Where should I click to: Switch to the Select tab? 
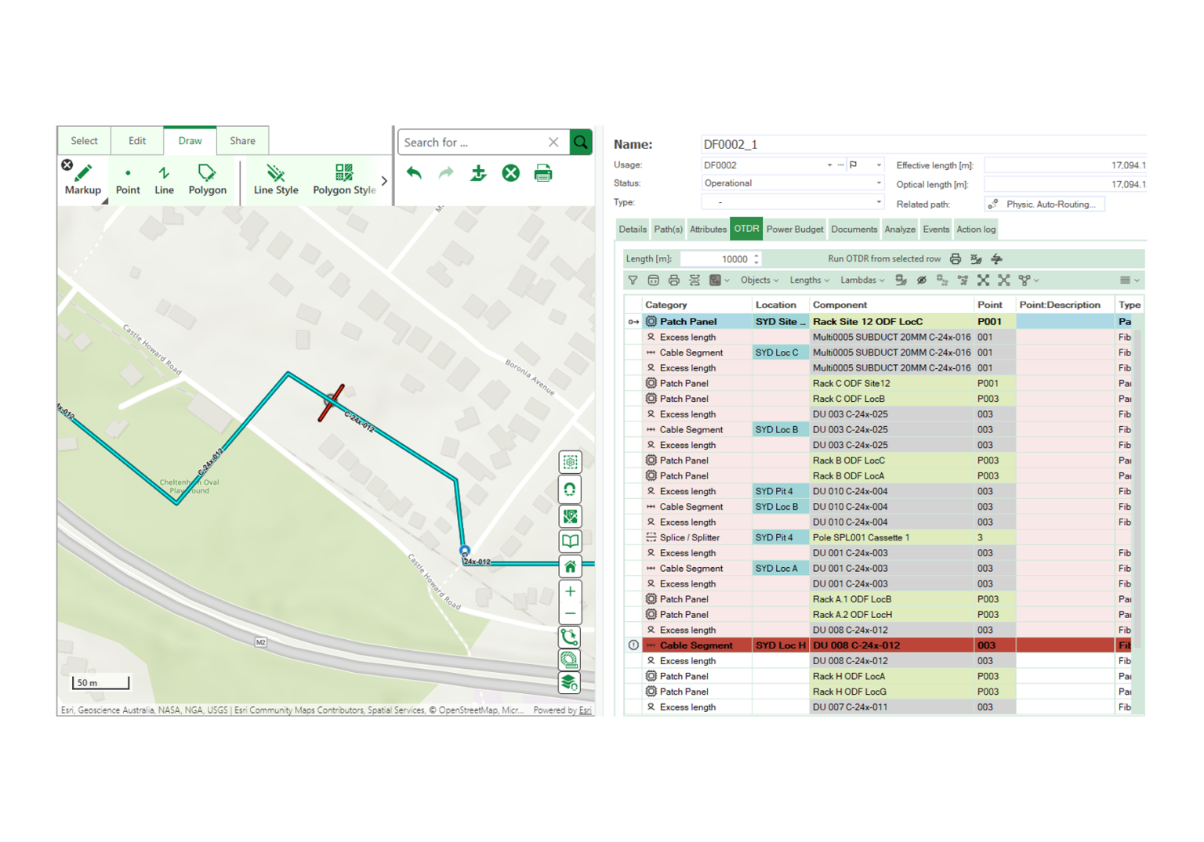pyautogui.click(x=84, y=141)
